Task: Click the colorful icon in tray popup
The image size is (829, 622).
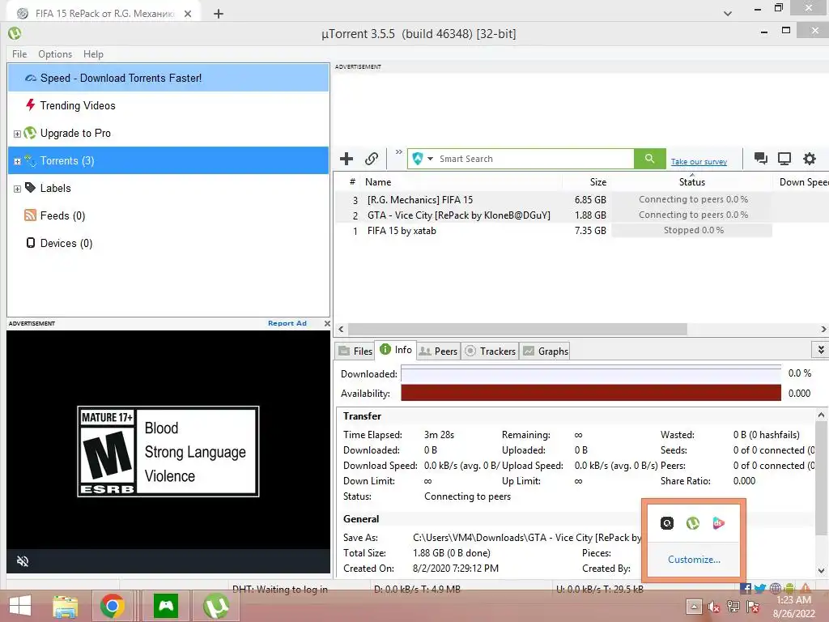Action: (718, 523)
